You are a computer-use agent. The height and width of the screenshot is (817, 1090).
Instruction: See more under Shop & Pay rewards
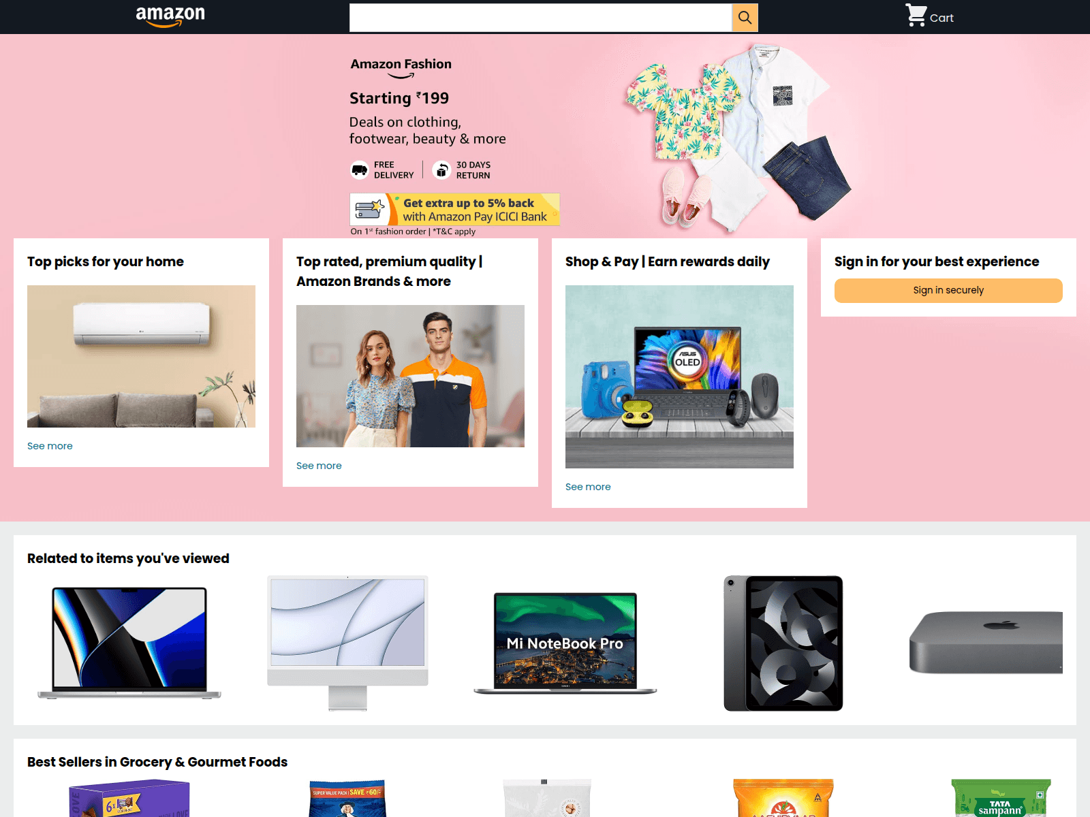click(588, 487)
